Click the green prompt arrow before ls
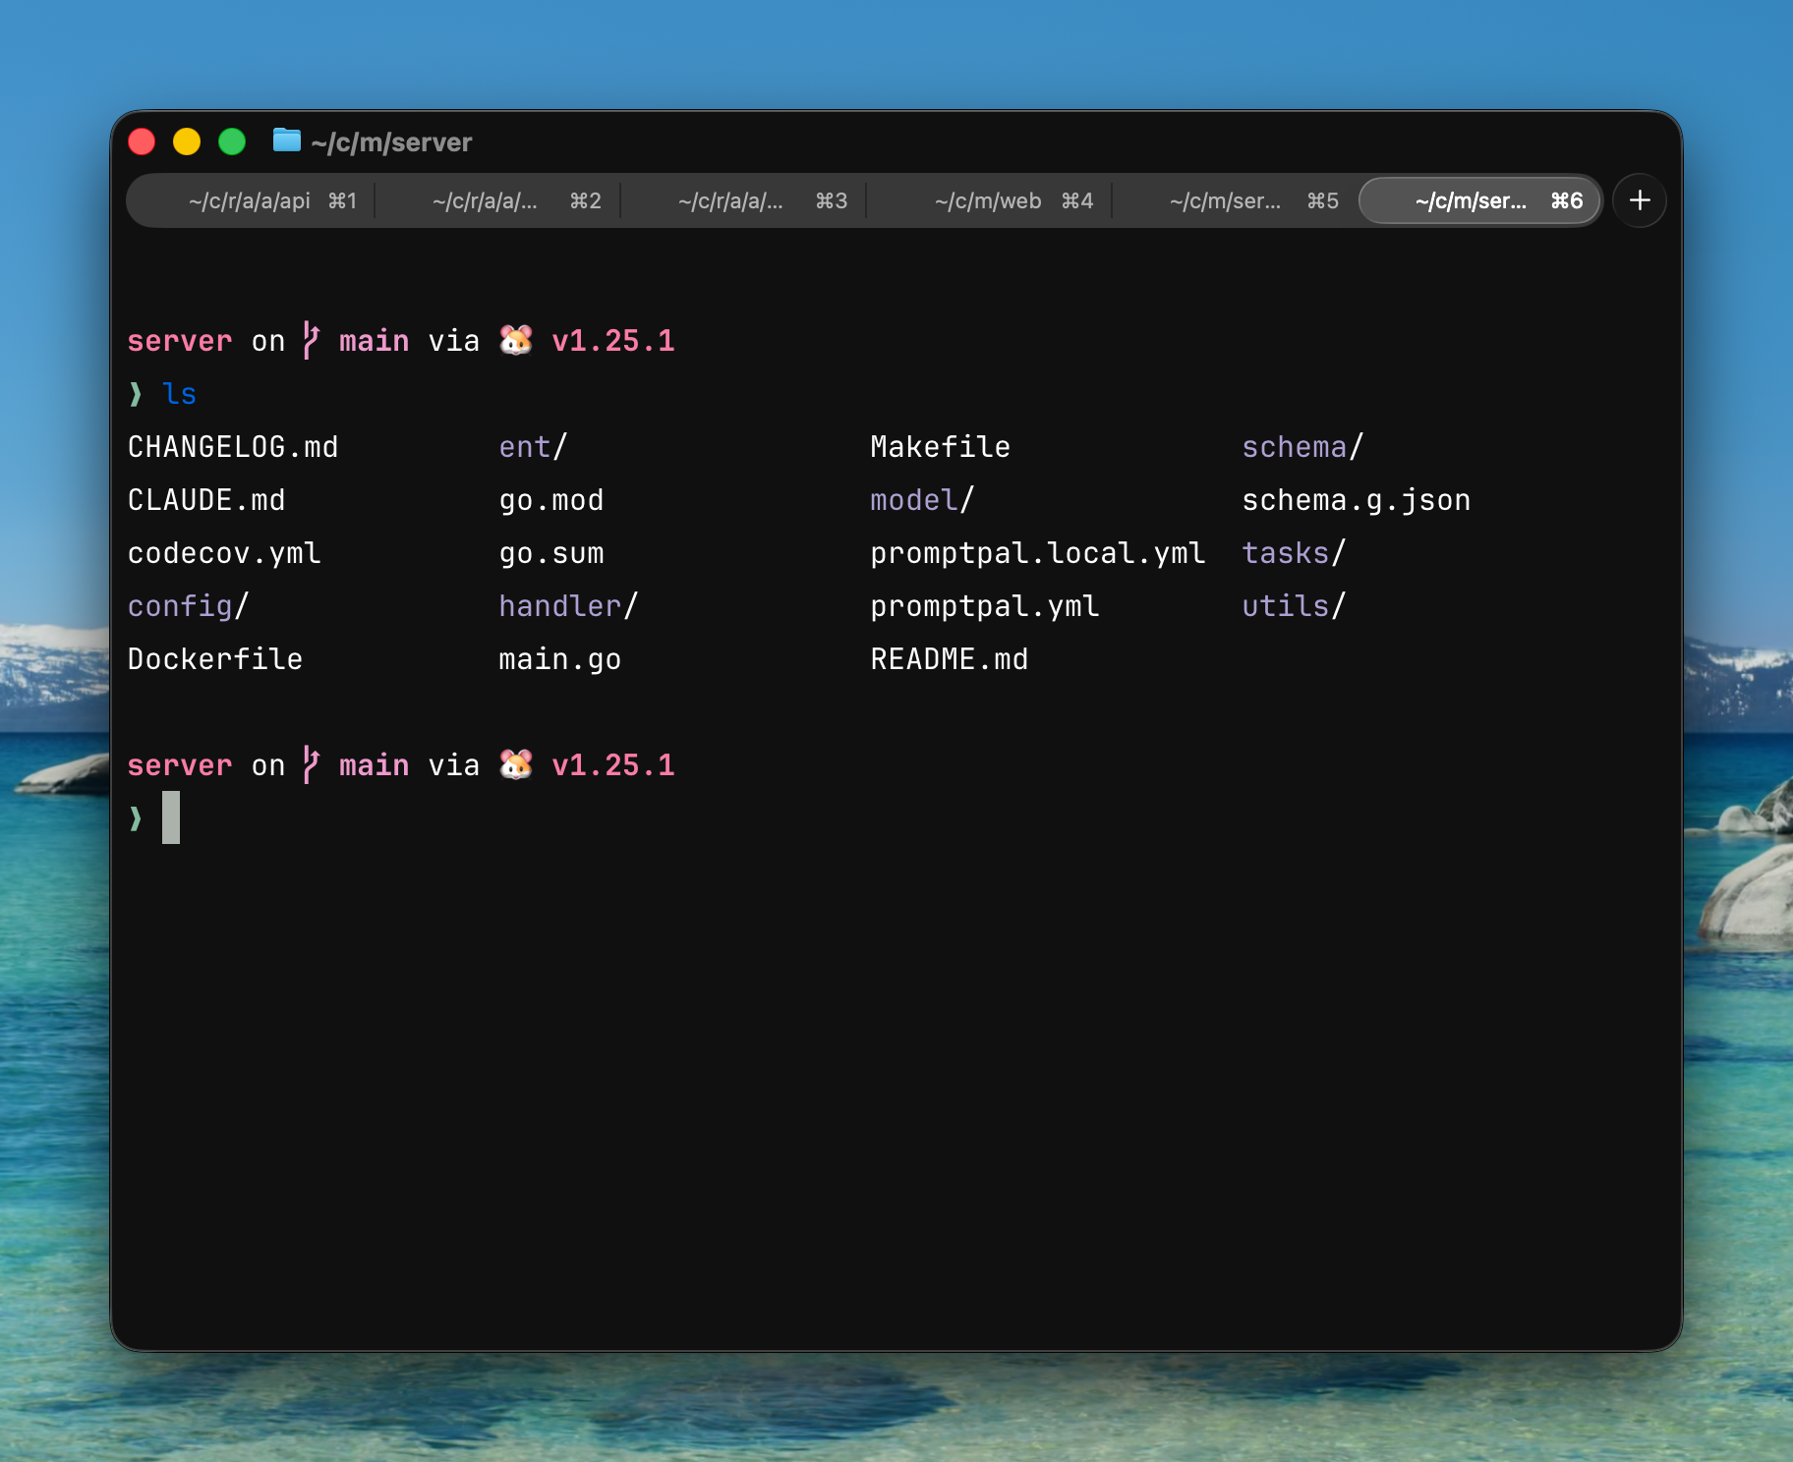The image size is (1793, 1462). (x=136, y=394)
